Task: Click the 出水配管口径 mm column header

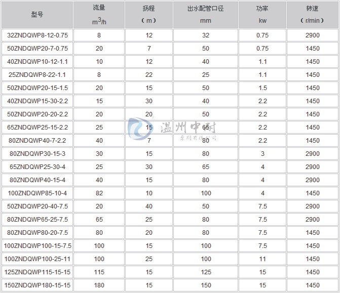Action: [205, 15]
